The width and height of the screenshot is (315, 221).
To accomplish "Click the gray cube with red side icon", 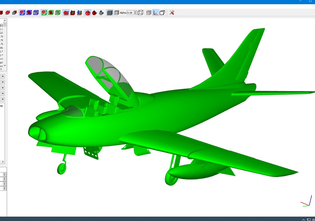I will tap(14, 13).
